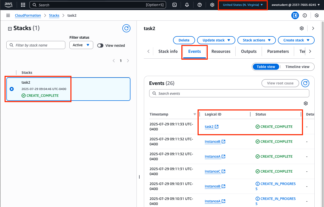Click the hexagon icon in the breadcrumb bar
The width and height of the screenshot is (324, 207).
pyautogui.click(x=317, y=15)
